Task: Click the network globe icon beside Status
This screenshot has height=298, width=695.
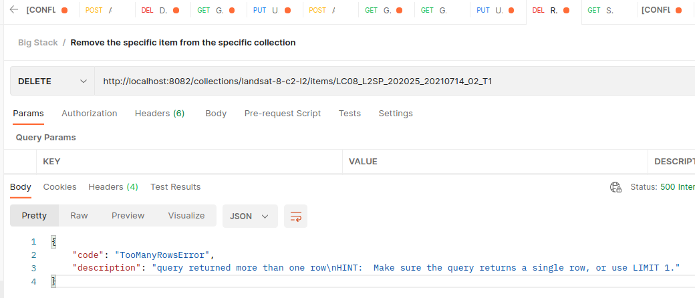Action: [x=615, y=187]
